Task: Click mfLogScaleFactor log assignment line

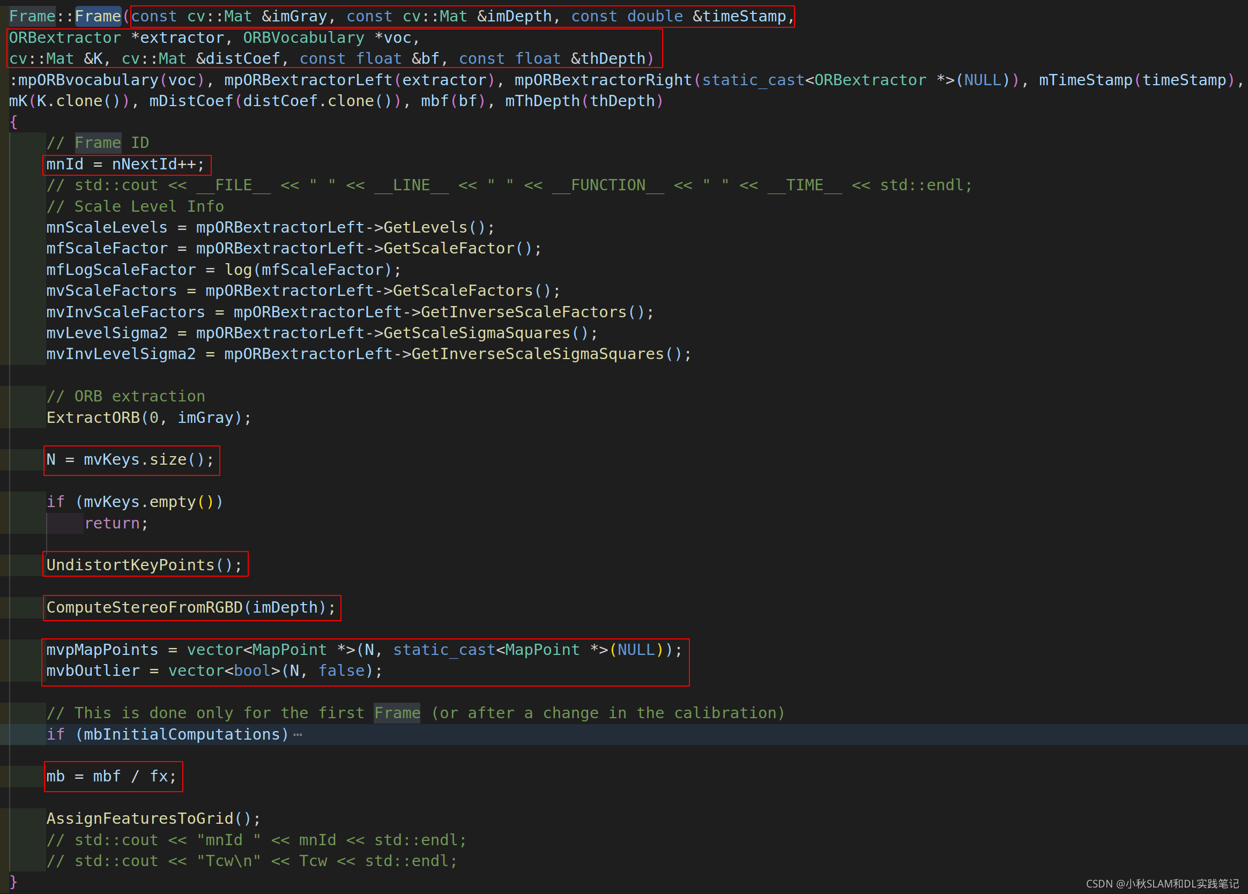Action: click(224, 270)
